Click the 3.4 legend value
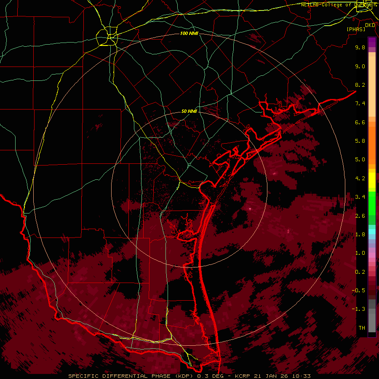Image resolution: width=379 pixels, height=379 pixels. point(360,197)
